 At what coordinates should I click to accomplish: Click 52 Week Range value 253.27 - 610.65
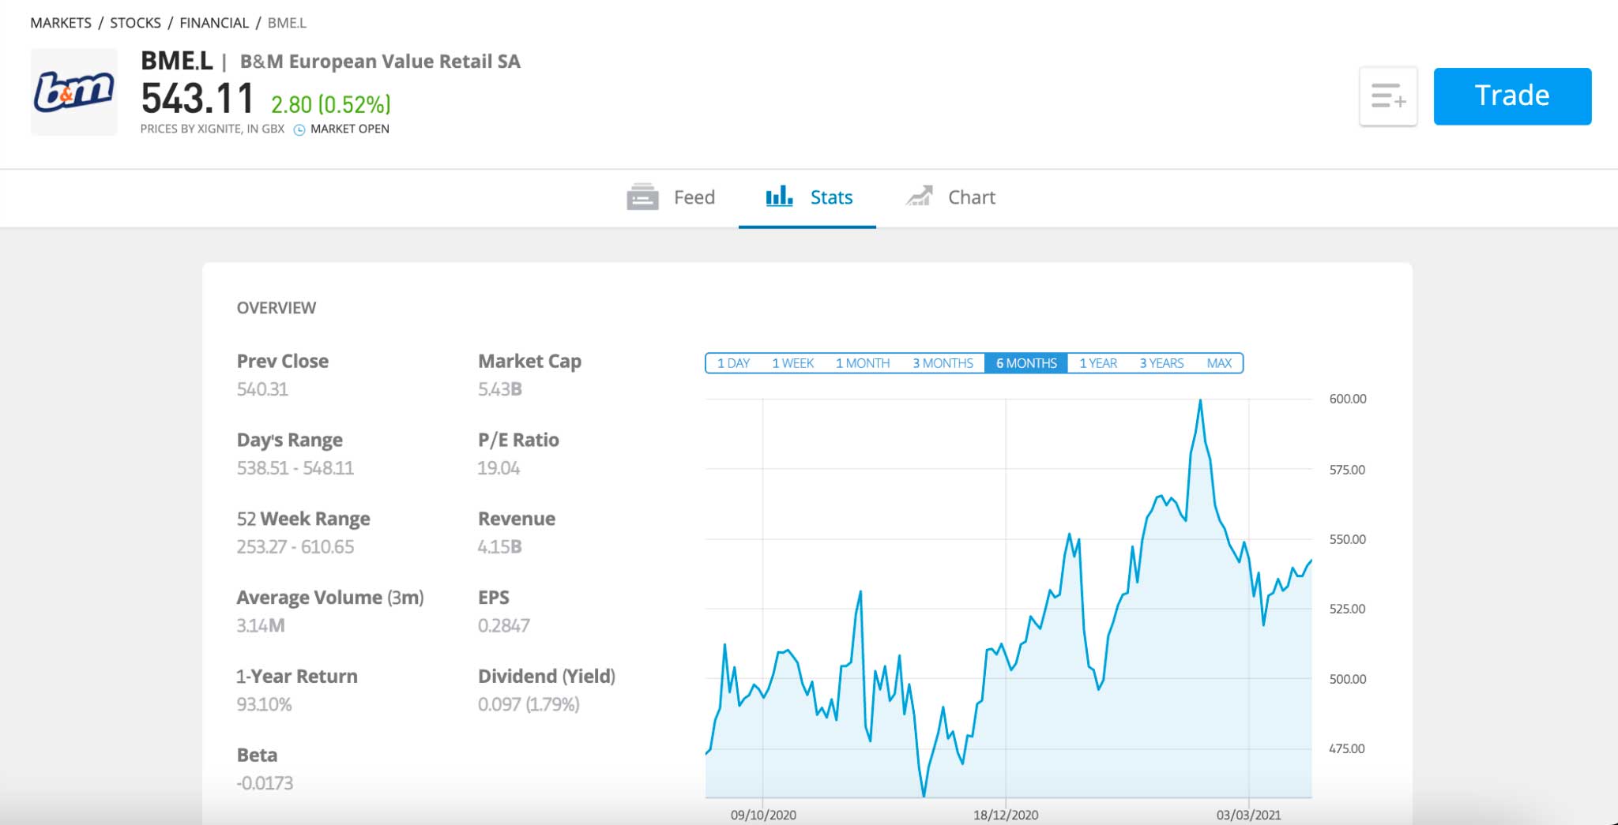point(295,547)
